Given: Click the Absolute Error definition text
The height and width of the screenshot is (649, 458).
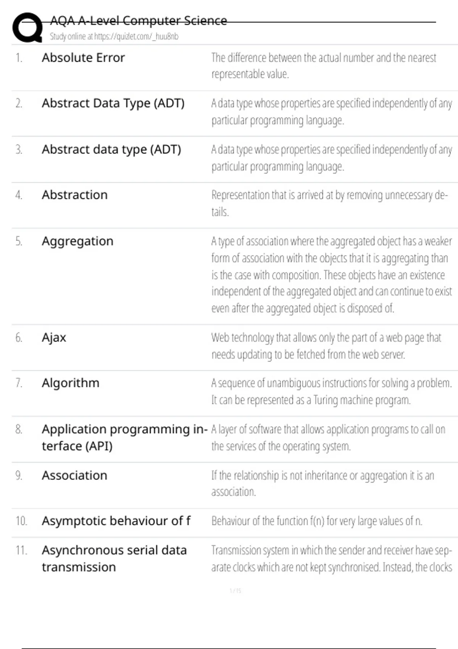Looking at the screenshot, I should [x=324, y=66].
